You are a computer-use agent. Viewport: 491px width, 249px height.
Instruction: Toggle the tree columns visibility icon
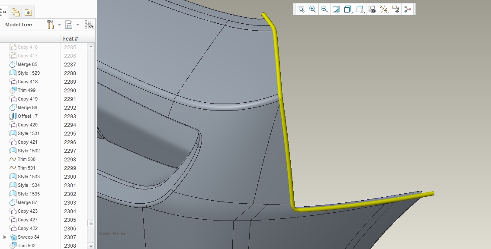coord(89,25)
